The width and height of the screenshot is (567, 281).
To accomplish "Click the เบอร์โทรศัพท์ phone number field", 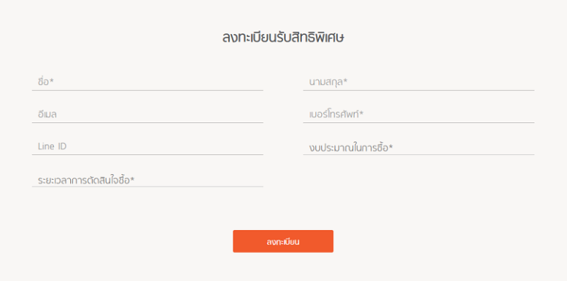I will click(x=419, y=114).
